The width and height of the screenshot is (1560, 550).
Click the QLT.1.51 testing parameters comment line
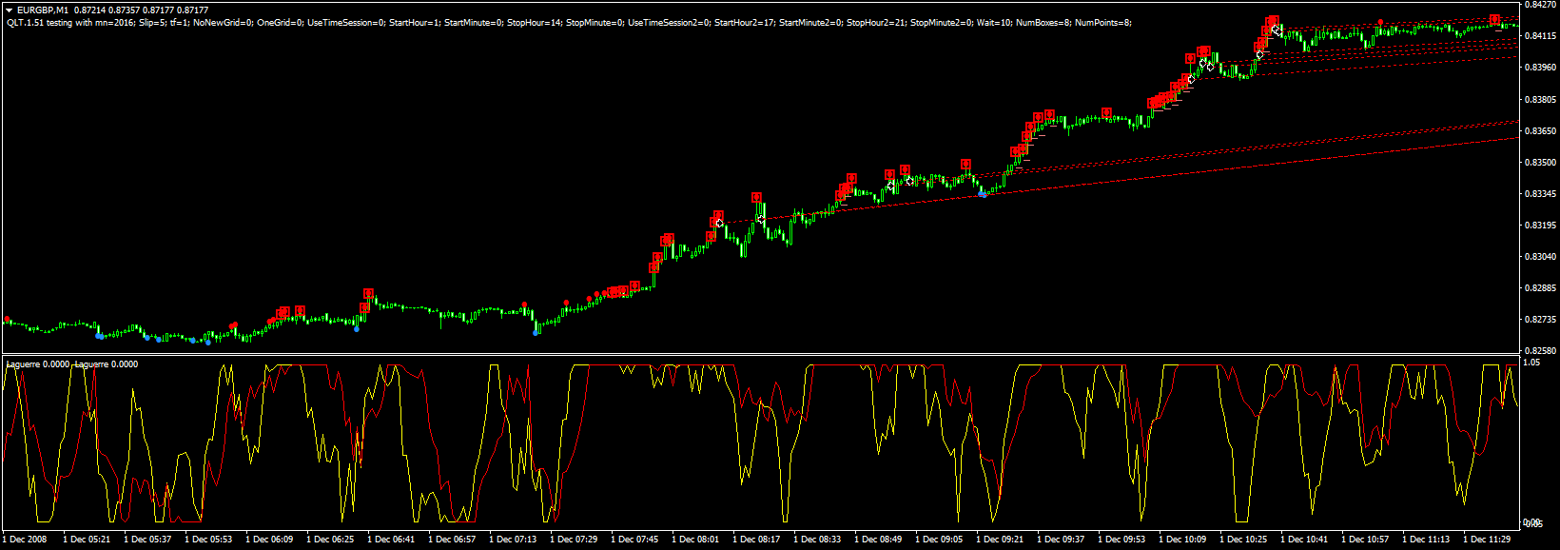pyautogui.click(x=569, y=22)
